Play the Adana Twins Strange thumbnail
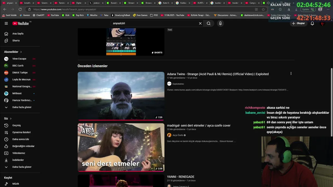The image size is (333, 187). (x=121, y=96)
